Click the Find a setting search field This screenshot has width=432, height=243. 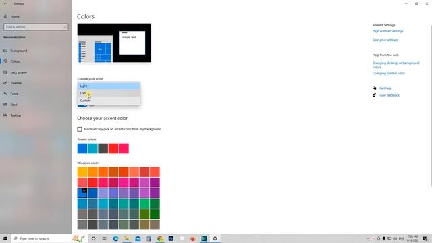[36, 27]
